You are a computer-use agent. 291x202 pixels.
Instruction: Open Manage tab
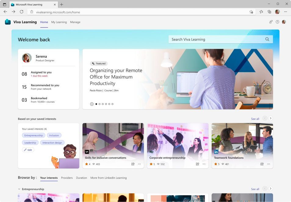click(75, 22)
